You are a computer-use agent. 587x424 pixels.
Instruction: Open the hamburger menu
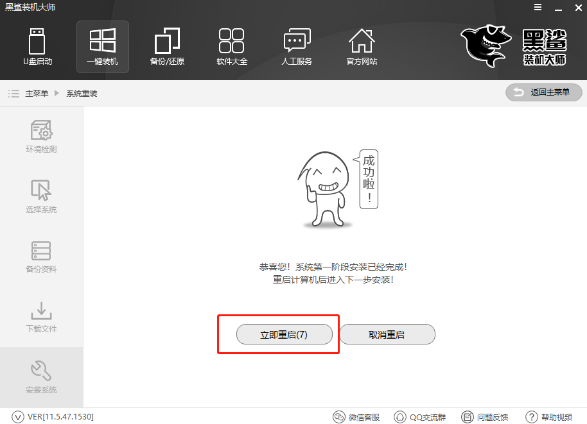pos(538,8)
